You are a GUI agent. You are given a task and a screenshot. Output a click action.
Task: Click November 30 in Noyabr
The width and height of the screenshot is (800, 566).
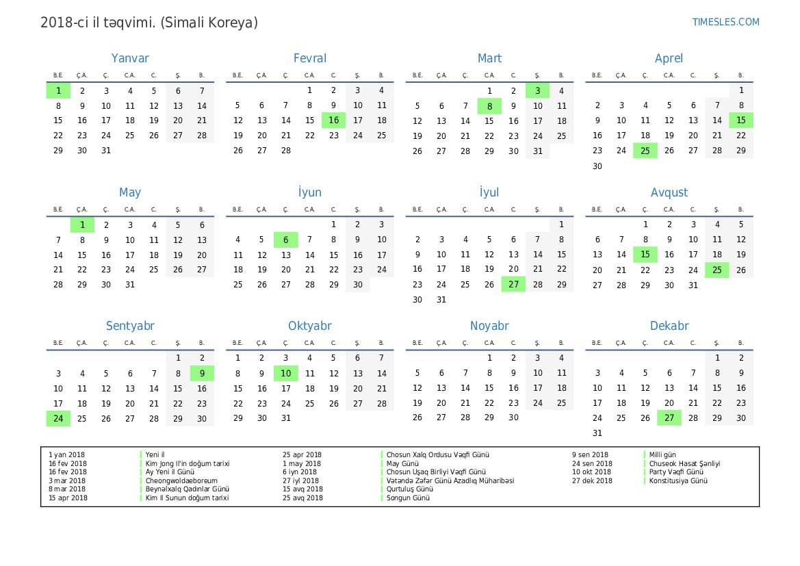tap(513, 417)
